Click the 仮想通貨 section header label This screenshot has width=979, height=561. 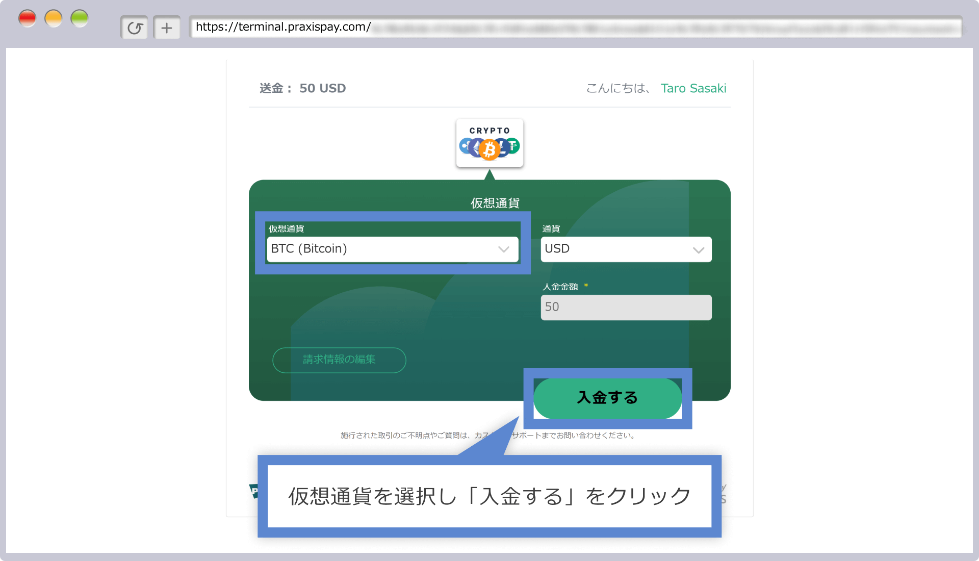(x=489, y=201)
